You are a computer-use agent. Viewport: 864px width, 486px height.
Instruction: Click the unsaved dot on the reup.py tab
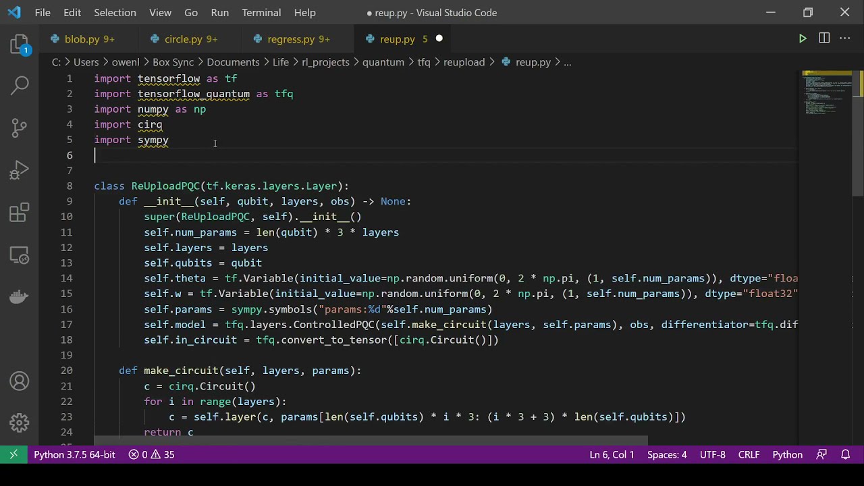(x=439, y=38)
